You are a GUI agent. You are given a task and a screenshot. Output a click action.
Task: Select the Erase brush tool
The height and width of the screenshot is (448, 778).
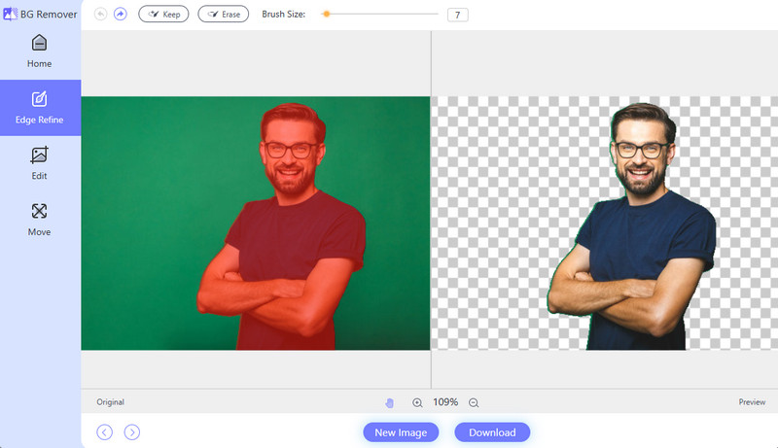(223, 15)
